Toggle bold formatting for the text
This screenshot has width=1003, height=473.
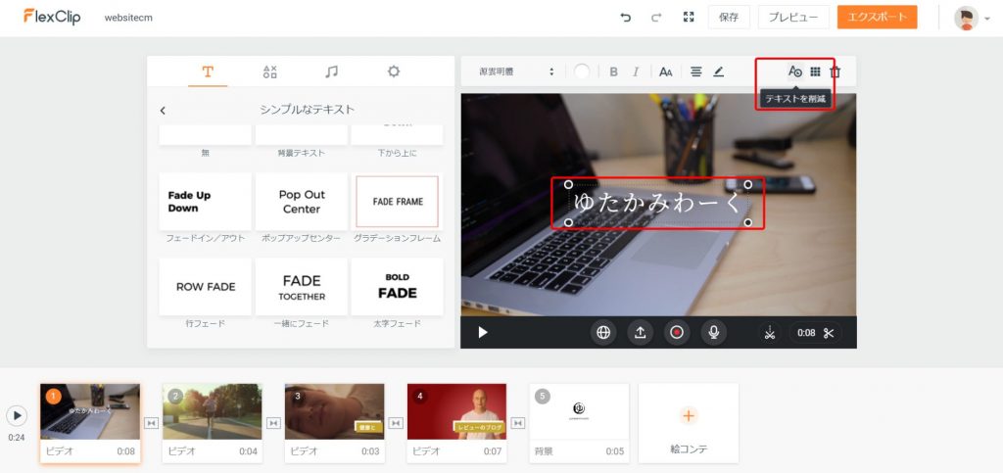click(x=614, y=71)
